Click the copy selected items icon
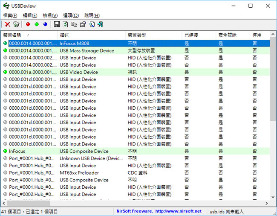277x216 pixels. pyautogui.click(x=75, y=24)
